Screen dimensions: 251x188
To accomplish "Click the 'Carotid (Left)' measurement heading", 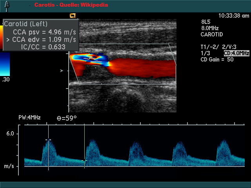I will click(26, 24).
